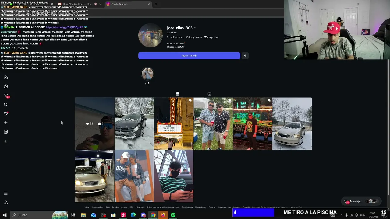This screenshot has height=219, width=390.
Task: Open Outlook from the taskbar
Action: point(93,215)
